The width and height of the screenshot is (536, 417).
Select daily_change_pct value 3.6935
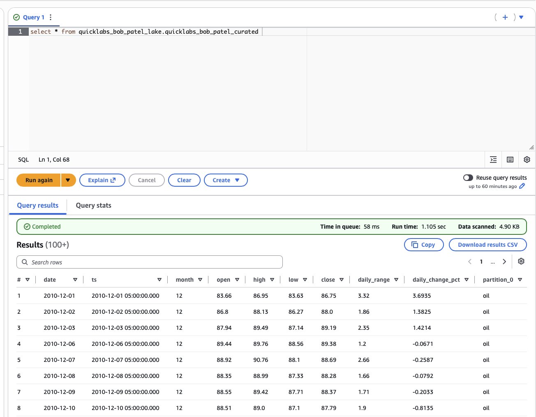[422, 296]
